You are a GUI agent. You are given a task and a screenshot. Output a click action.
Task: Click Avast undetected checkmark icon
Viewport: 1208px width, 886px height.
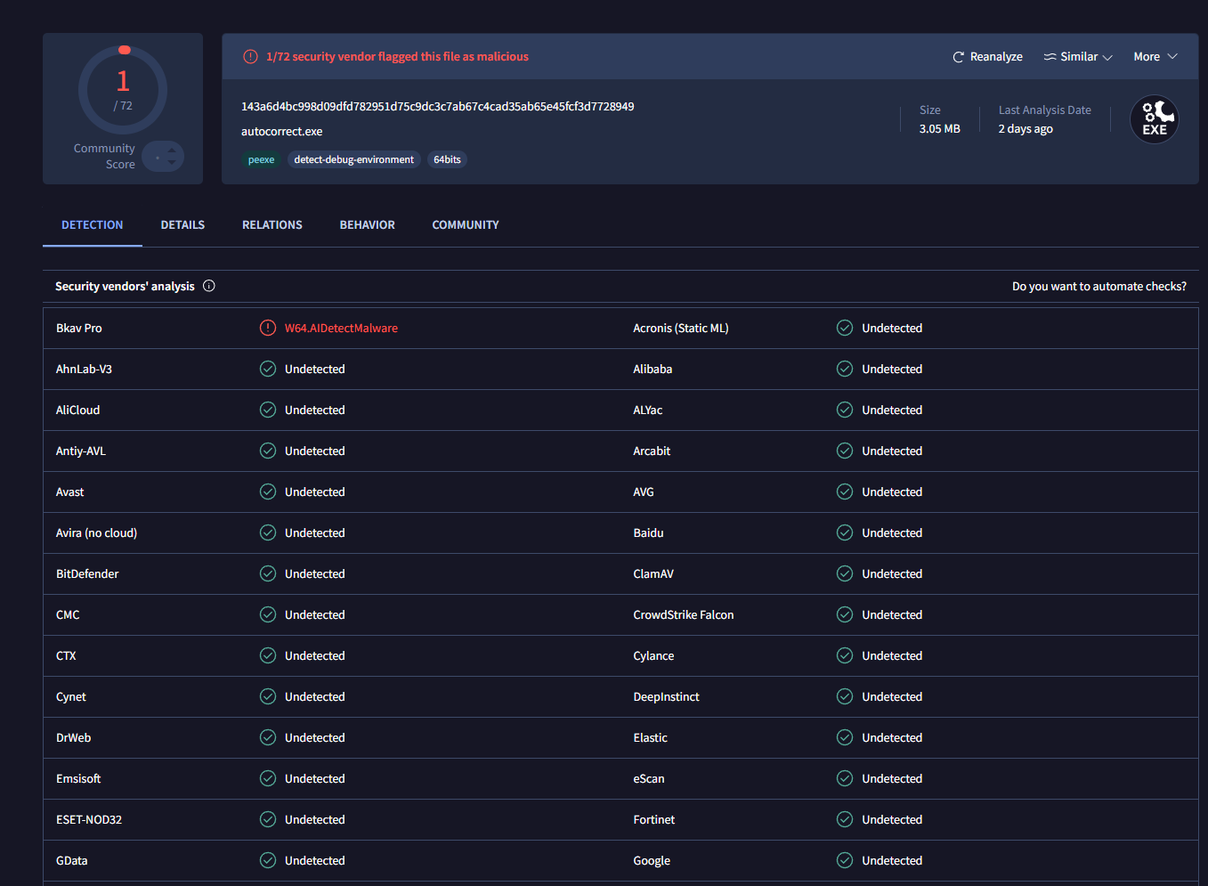268,492
